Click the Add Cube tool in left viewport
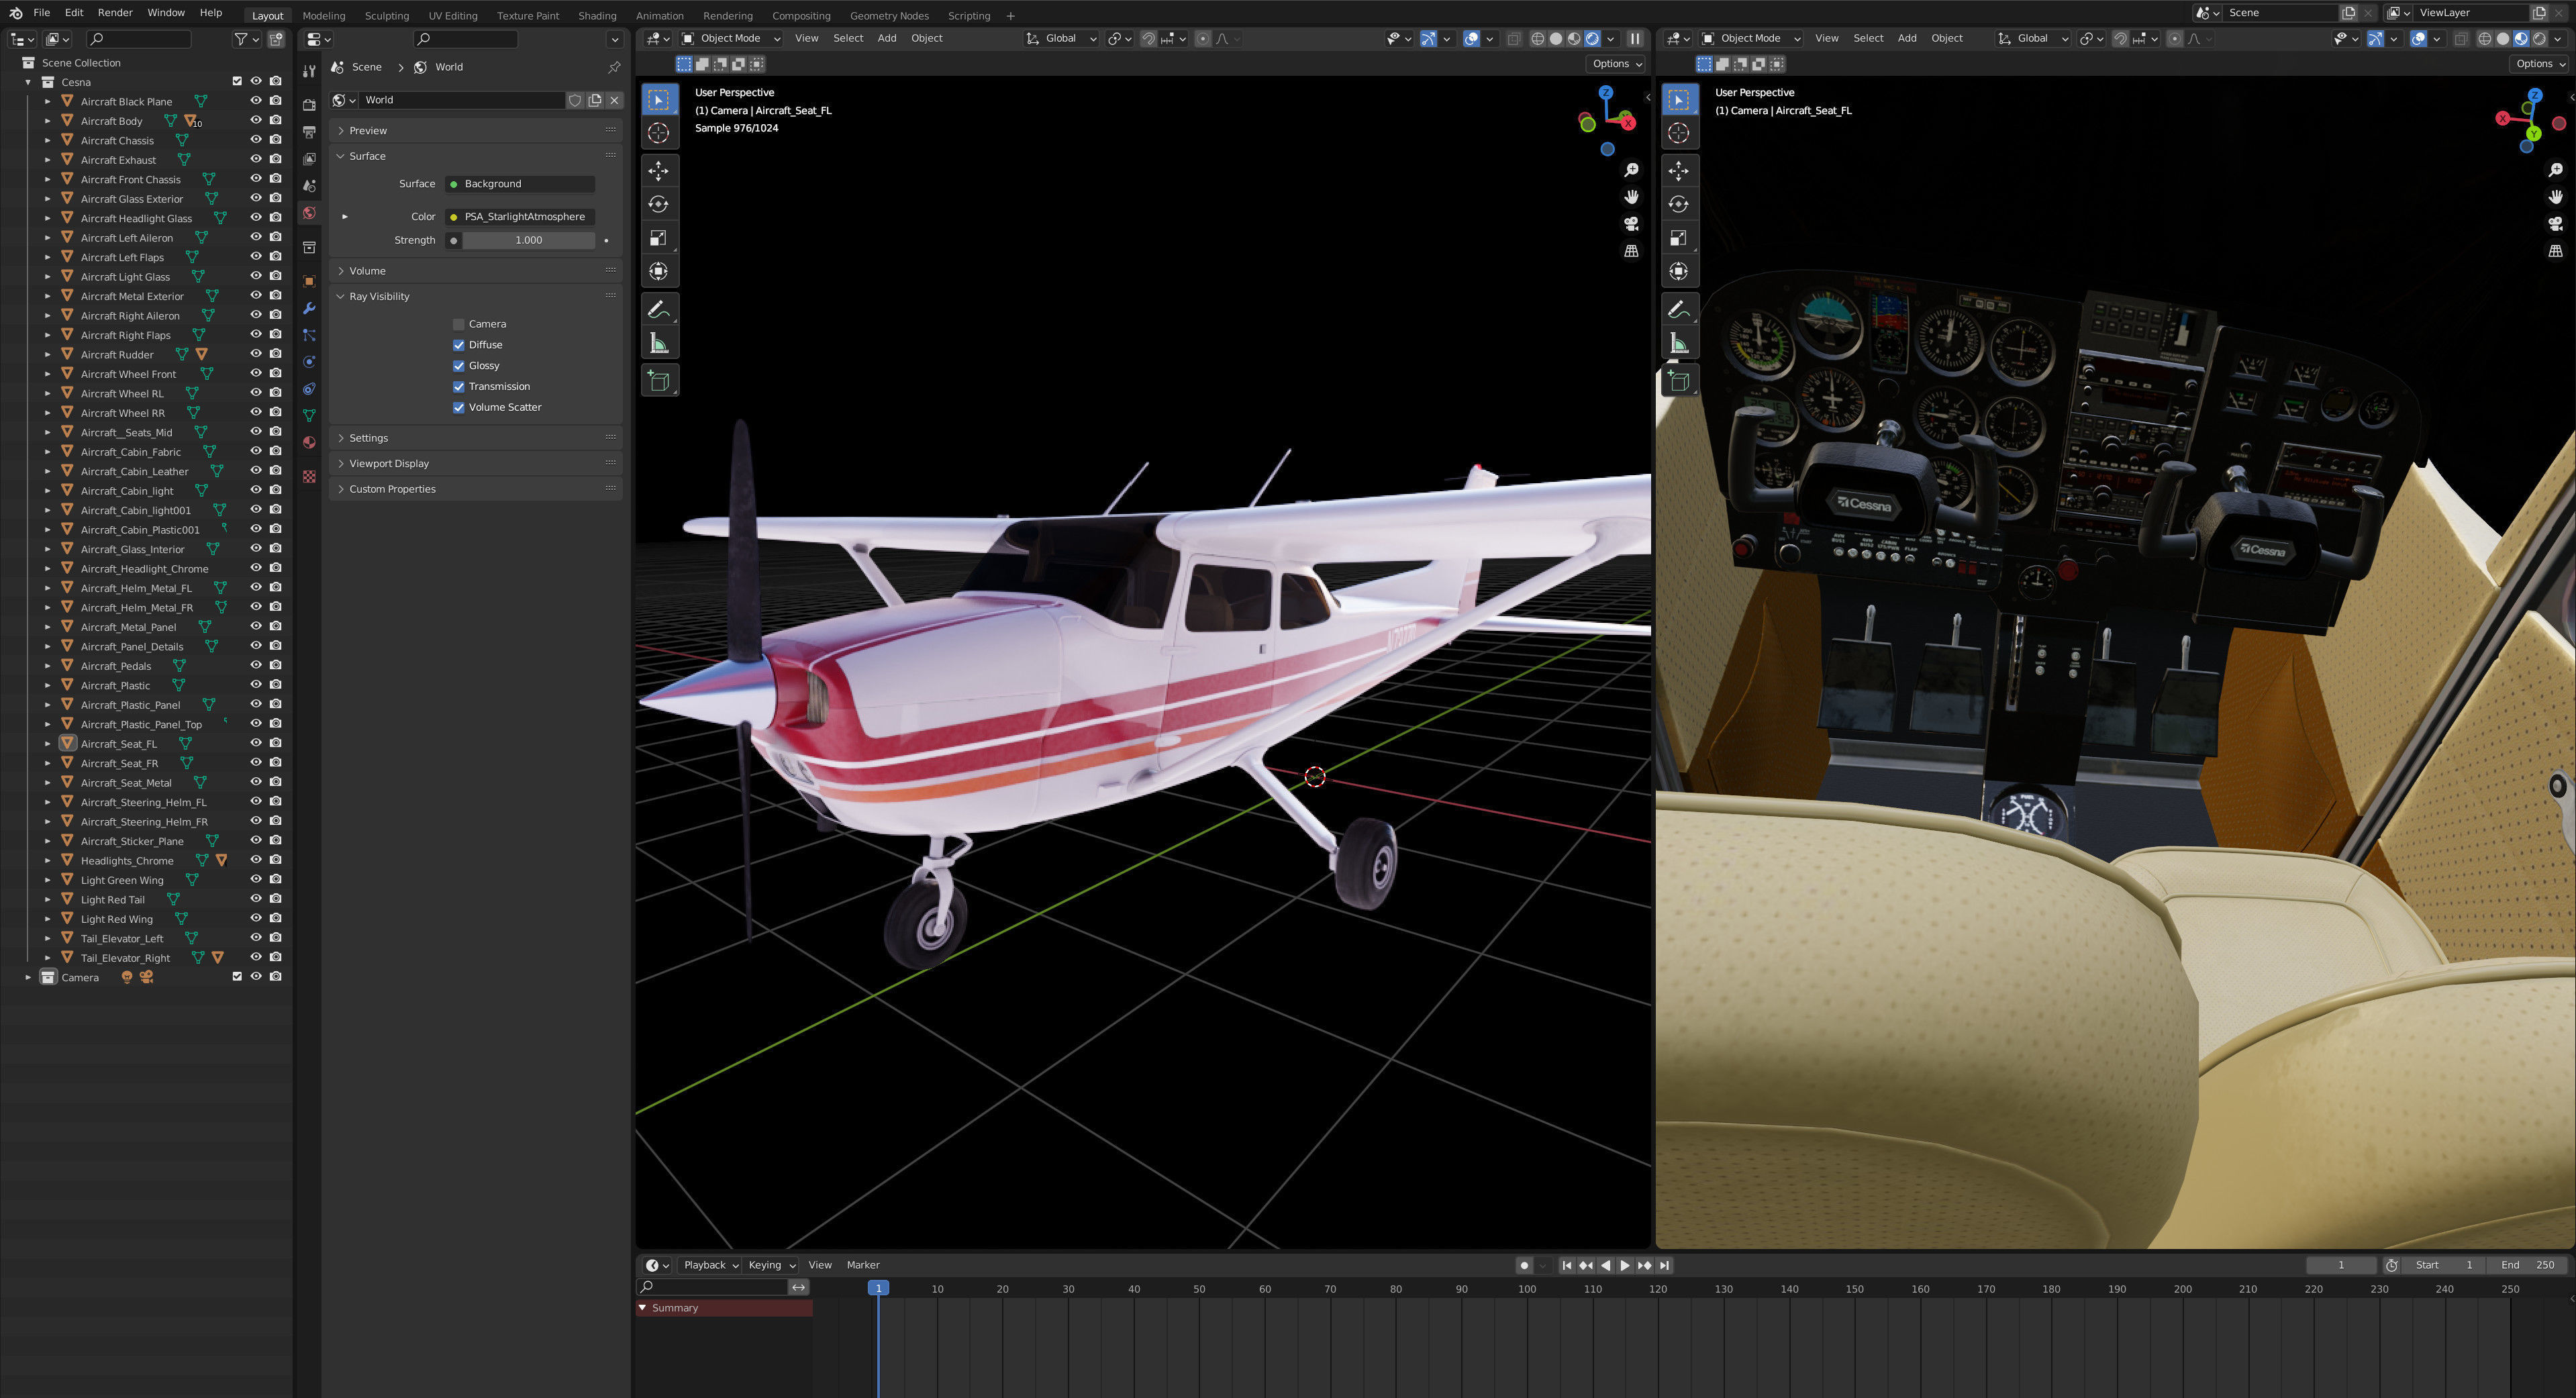This screenshot has width=2576, height=1398. (x=658, y=380)
